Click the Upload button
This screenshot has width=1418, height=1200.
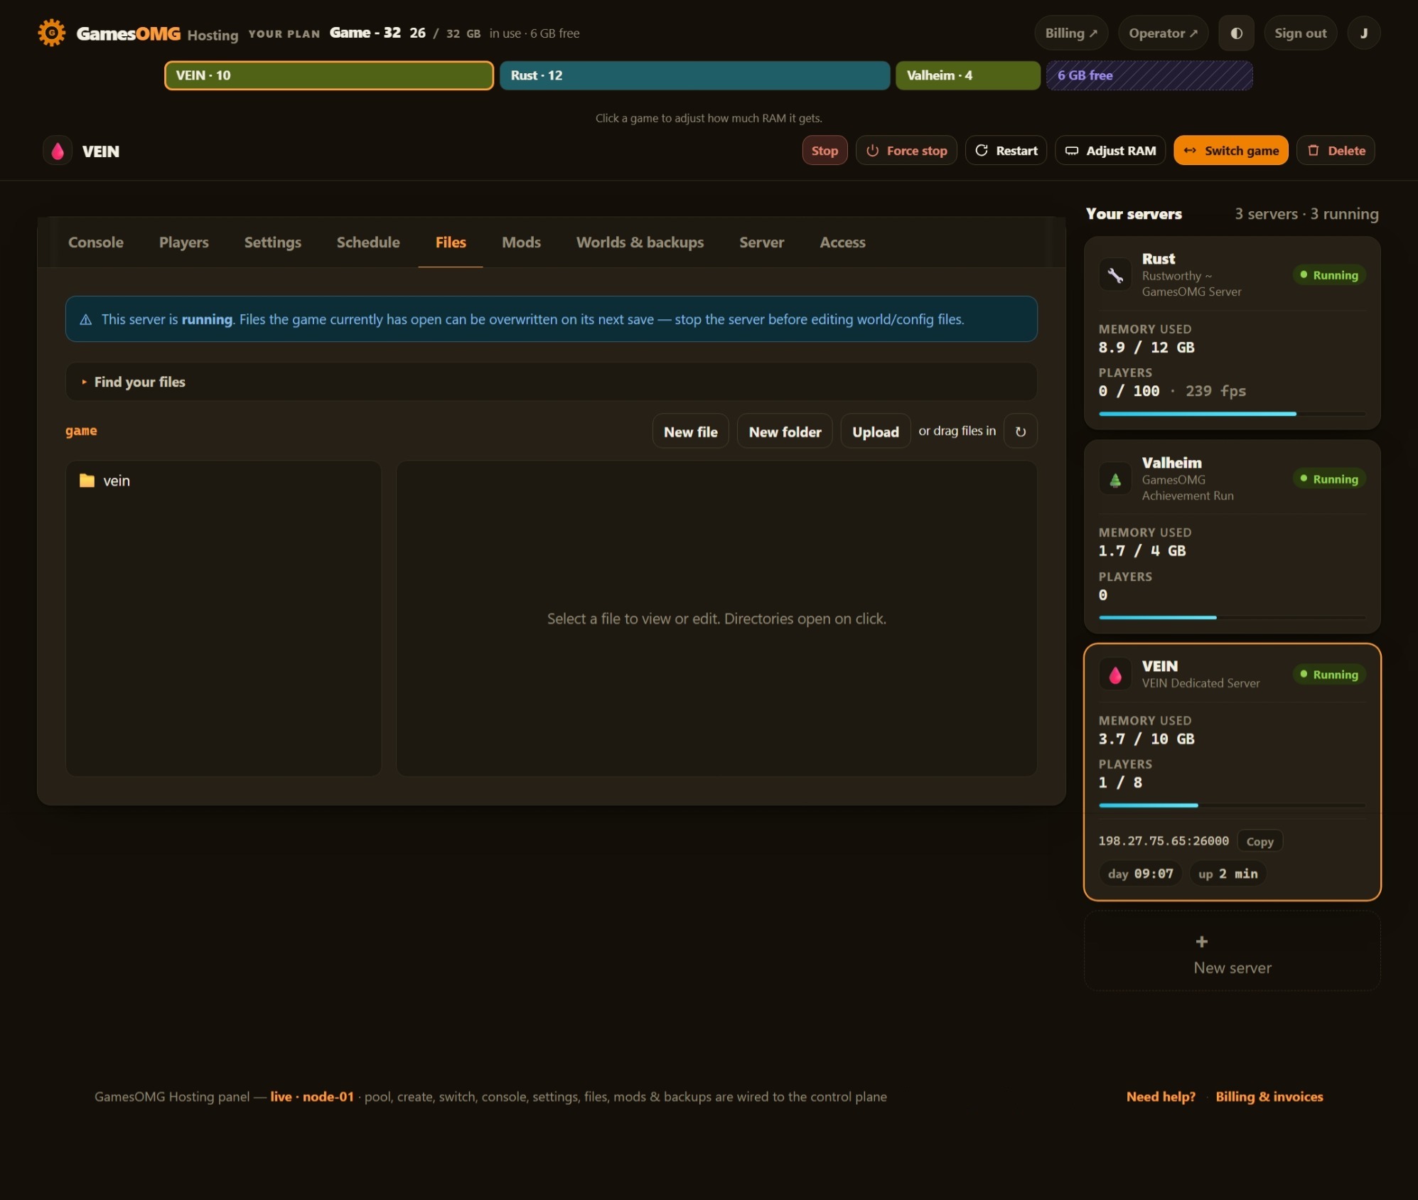pos(875,432)
